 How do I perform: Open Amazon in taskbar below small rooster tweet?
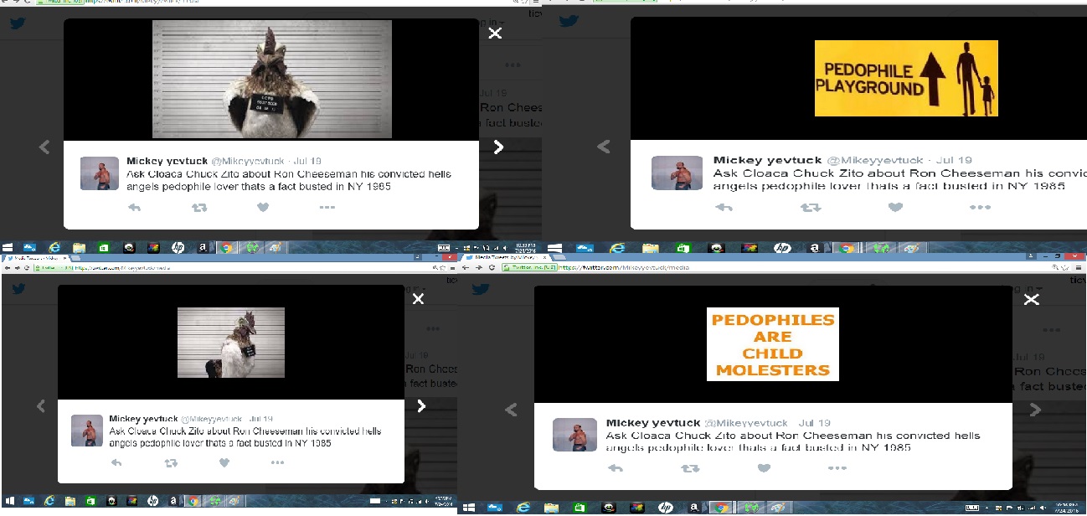pyautogui.click(x=173, y=501)
